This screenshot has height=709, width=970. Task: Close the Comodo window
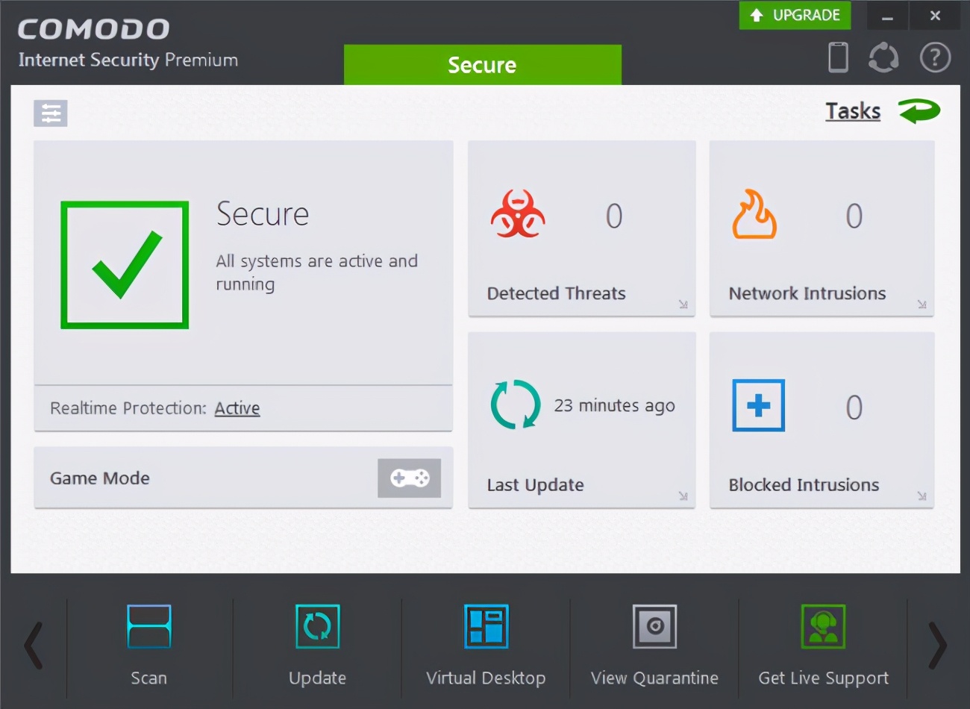(x=936, y=16)
